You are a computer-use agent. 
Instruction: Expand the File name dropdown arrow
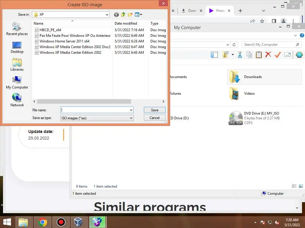point(131,110)
